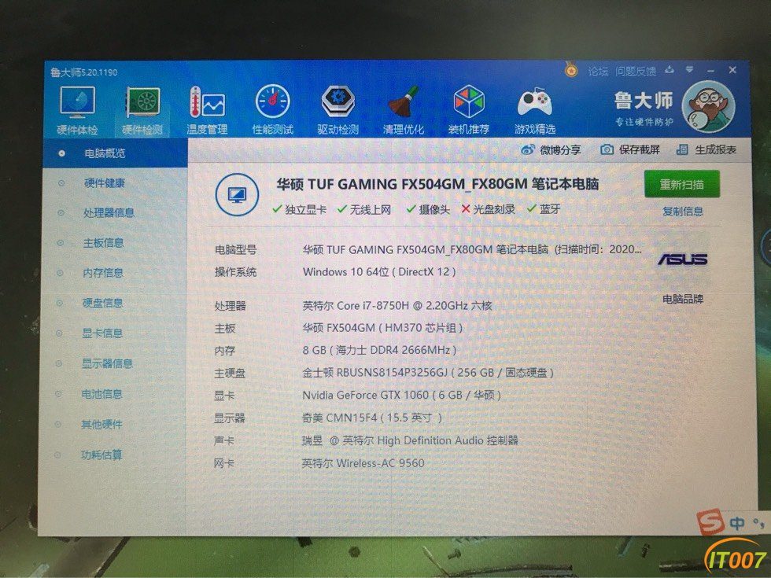The image size is (771, 578).
Task: Select the 硬件检测 hardware detection icon
Action: tap(142, 111)
